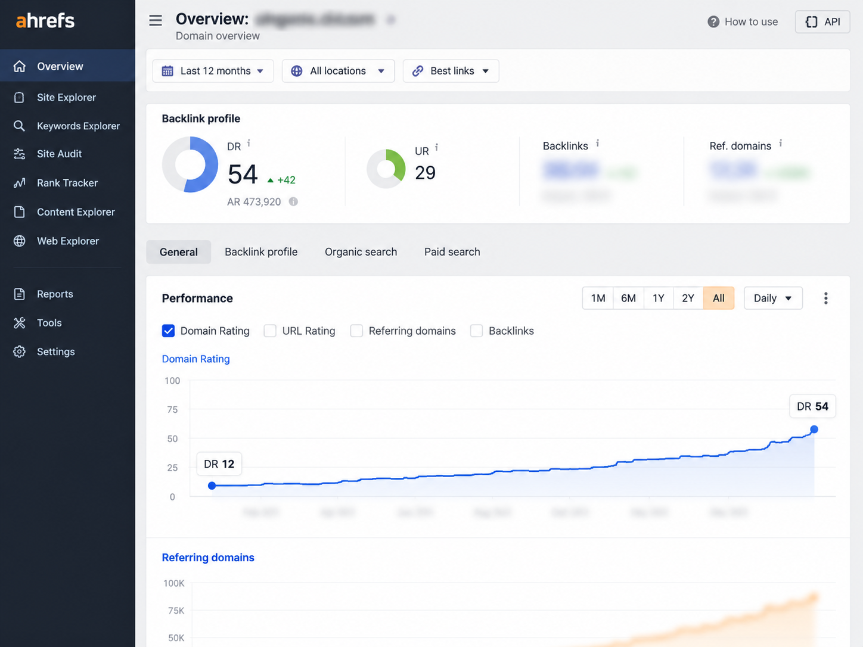Open Content Explorer in the sidebar
This screenshot has height=647, width=863.
click(67, 212)
